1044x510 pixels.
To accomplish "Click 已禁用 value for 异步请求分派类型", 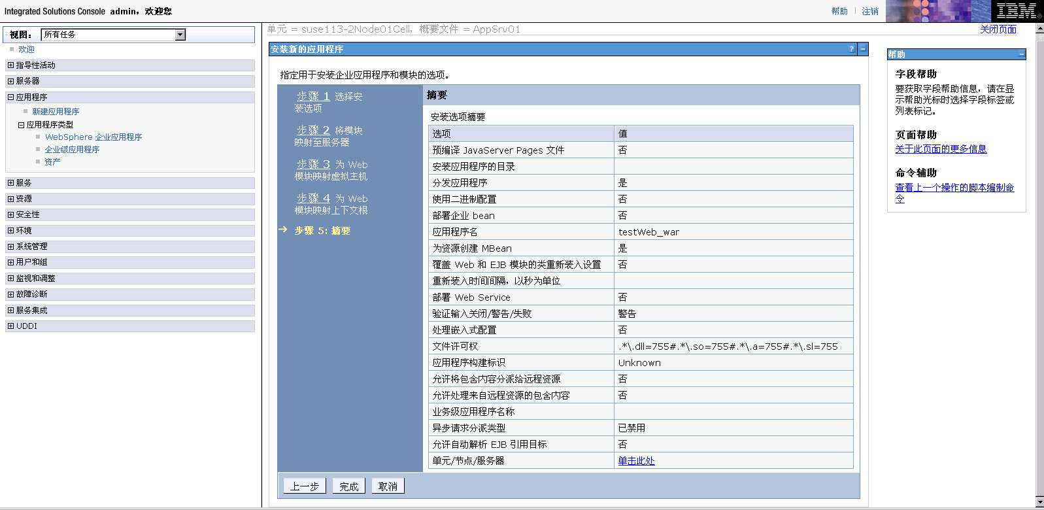I will point(631,428).
